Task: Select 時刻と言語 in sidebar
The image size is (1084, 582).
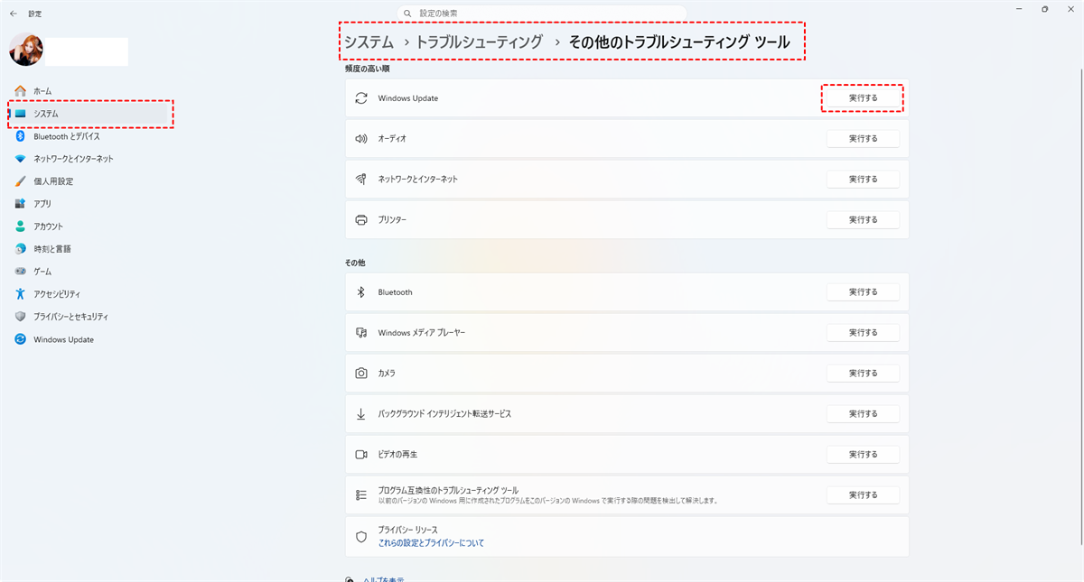Action: pyautogui.click(x=52, y=249)
